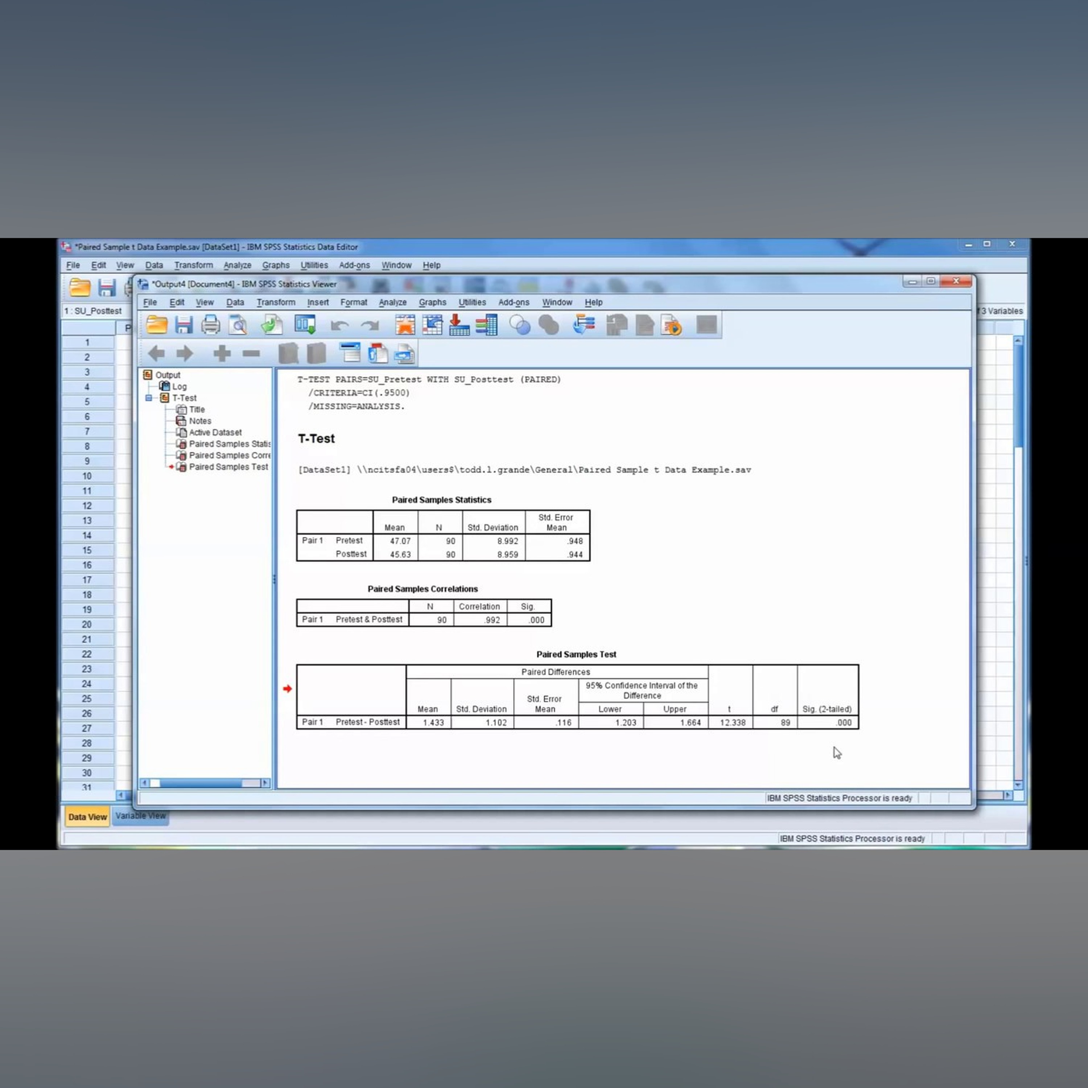Open print preview in Viewer toolbar
The height and width of the screenshot is (1088, 1088).
pyautogui.click(x=238, y=325)
